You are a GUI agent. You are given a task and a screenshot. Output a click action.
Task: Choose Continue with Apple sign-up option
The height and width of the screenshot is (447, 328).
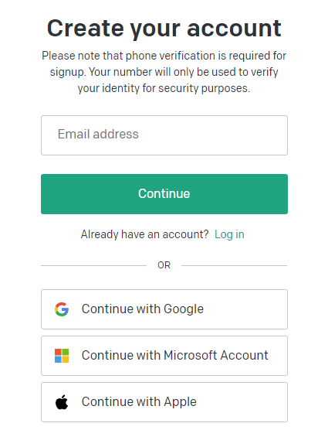tap(164, 402)
